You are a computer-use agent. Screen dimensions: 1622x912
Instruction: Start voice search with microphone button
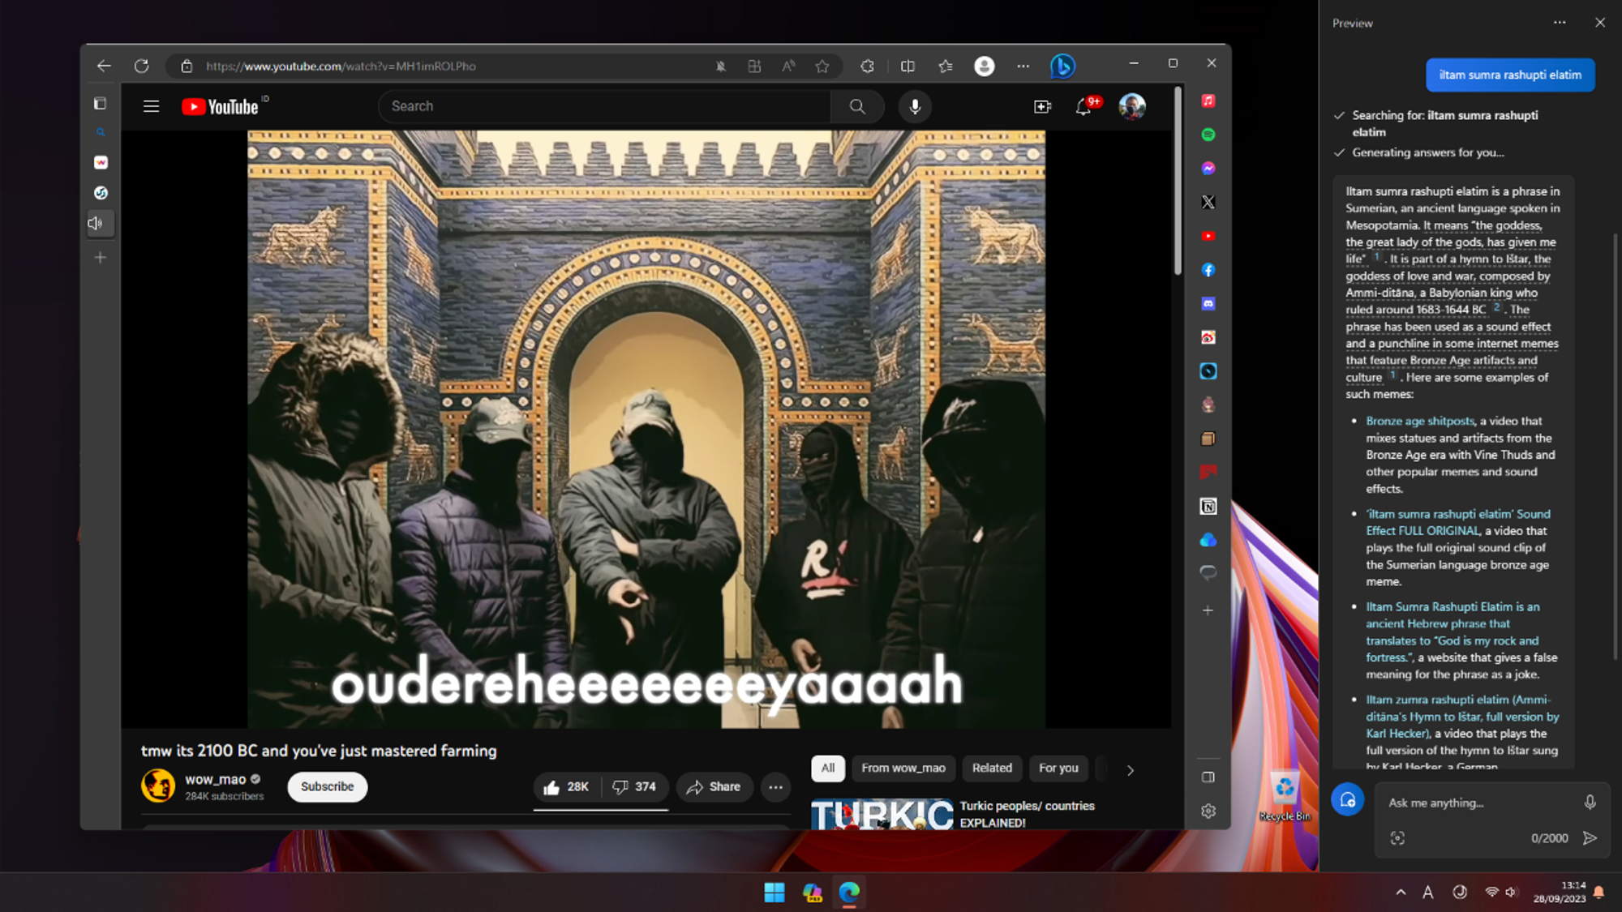pos(915,106)
